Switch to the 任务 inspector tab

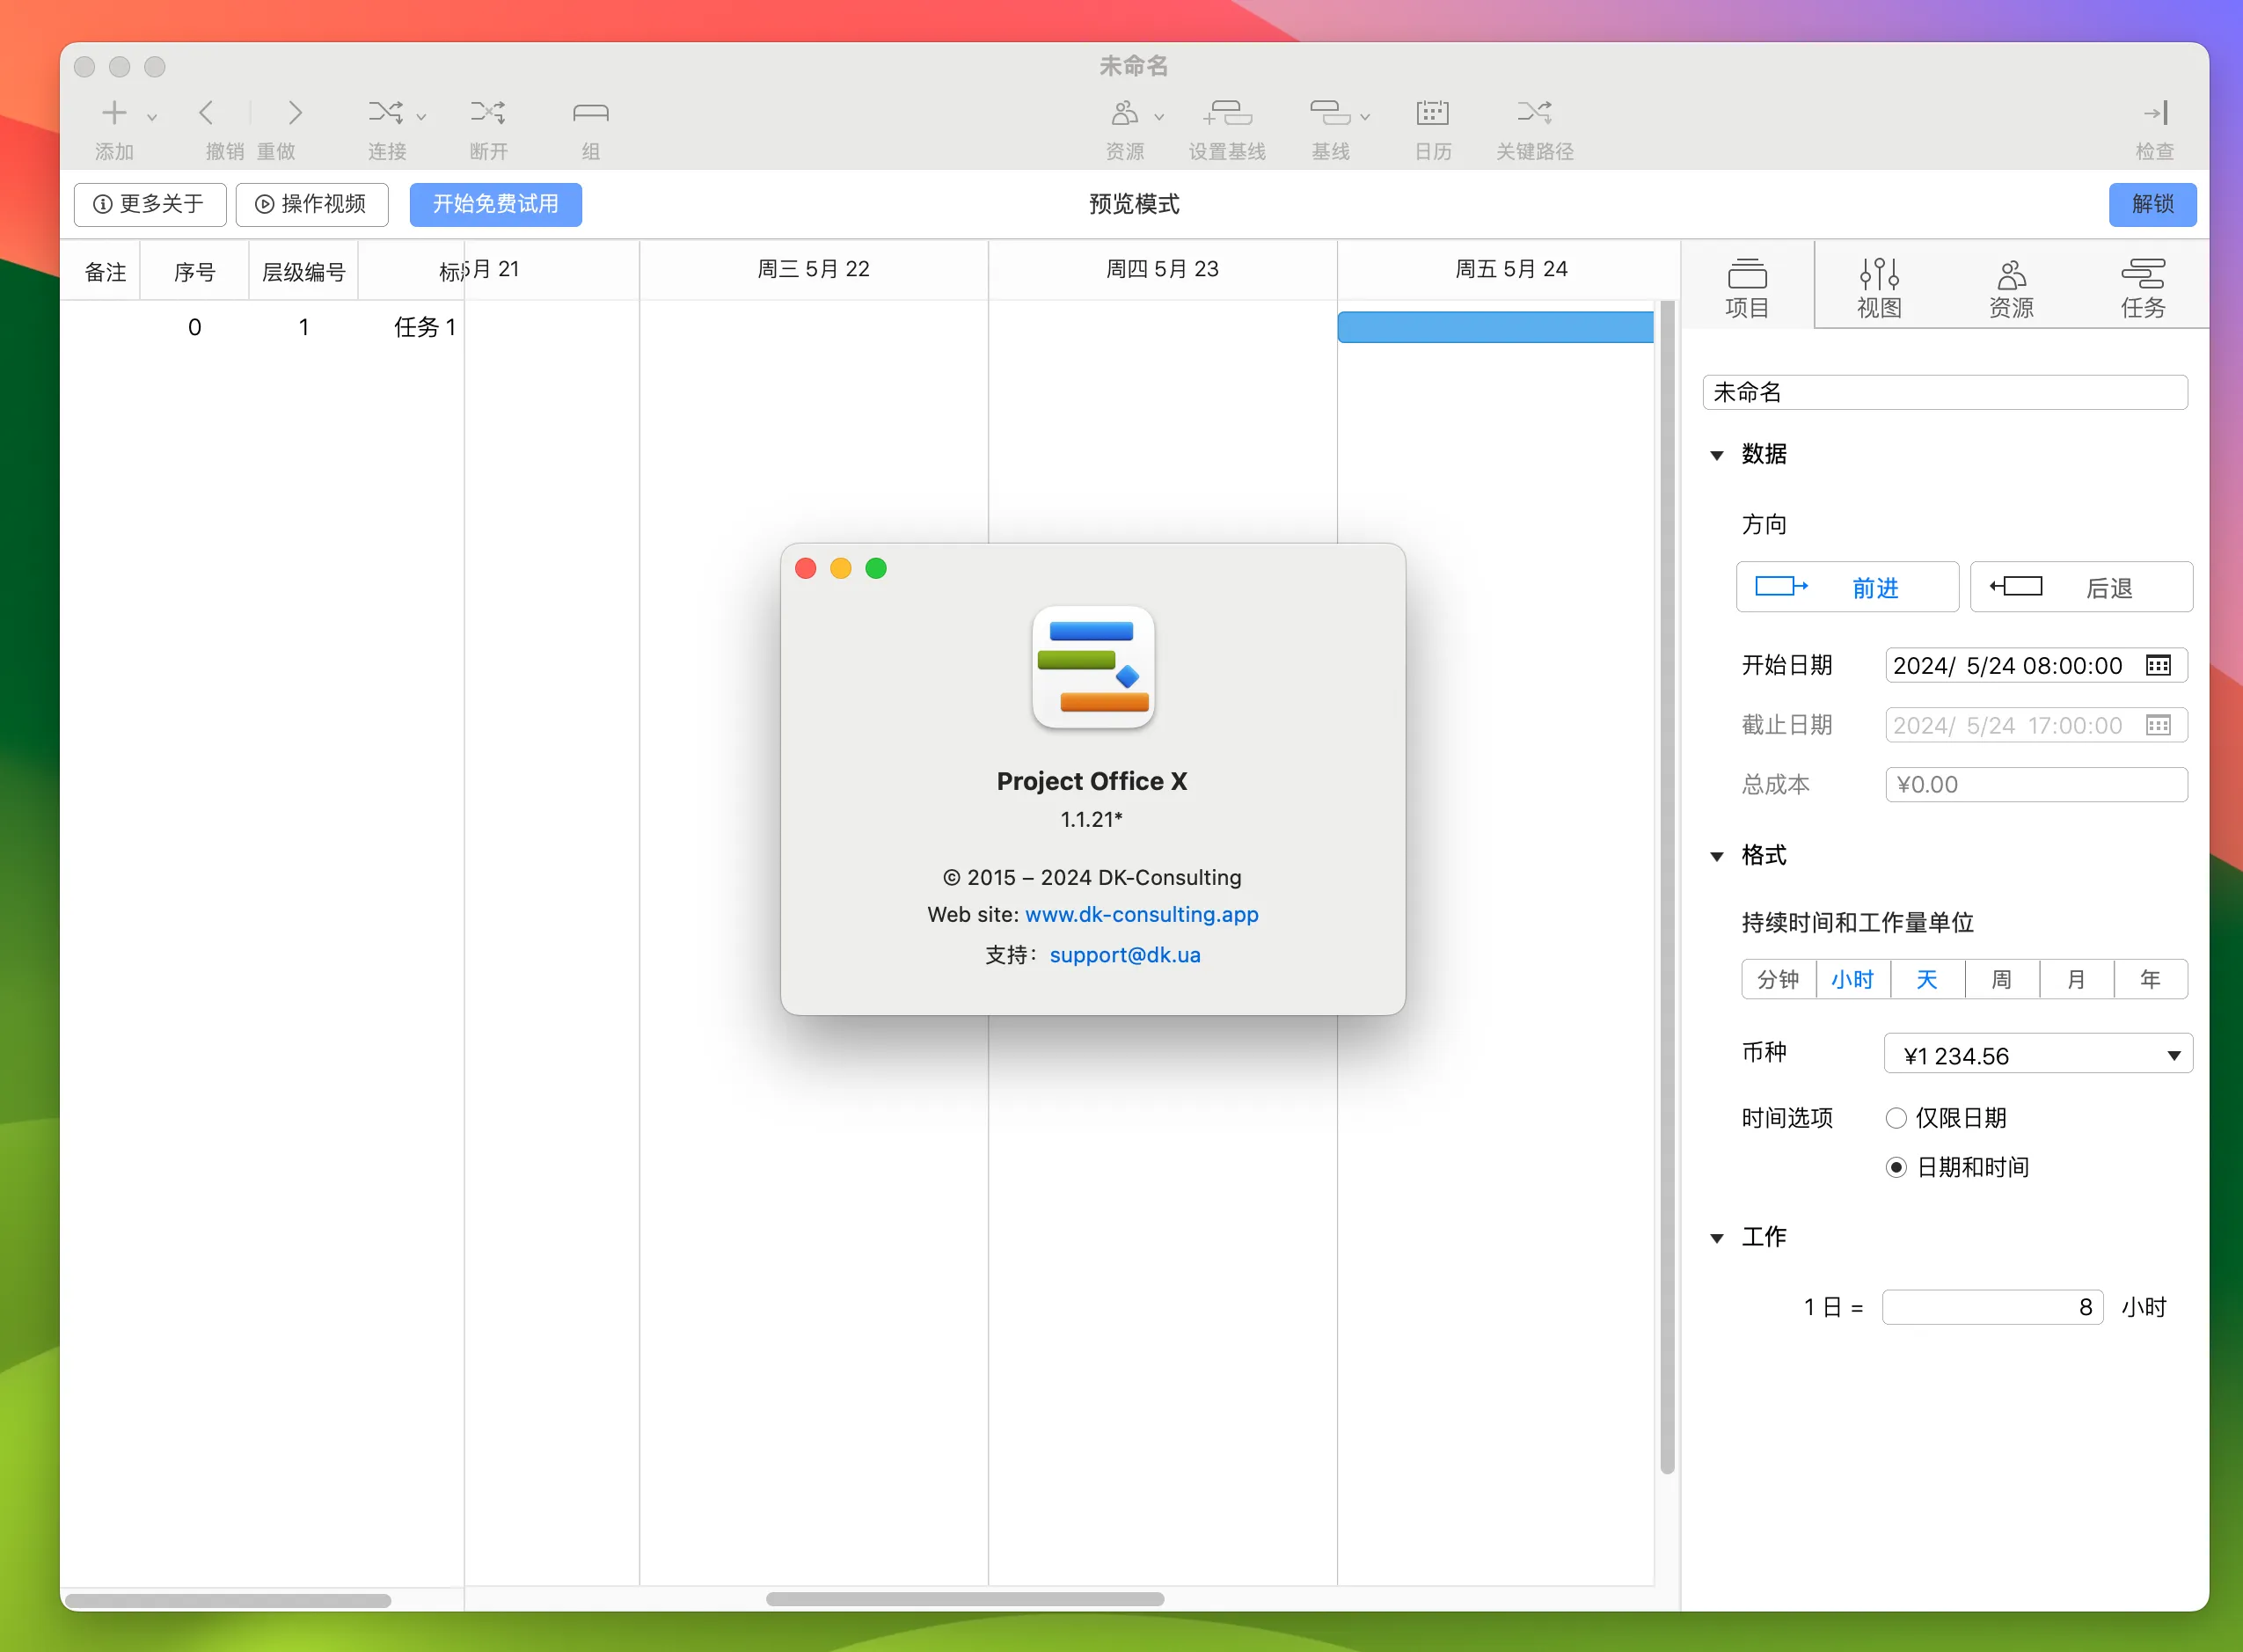(x=2143, y=288)
